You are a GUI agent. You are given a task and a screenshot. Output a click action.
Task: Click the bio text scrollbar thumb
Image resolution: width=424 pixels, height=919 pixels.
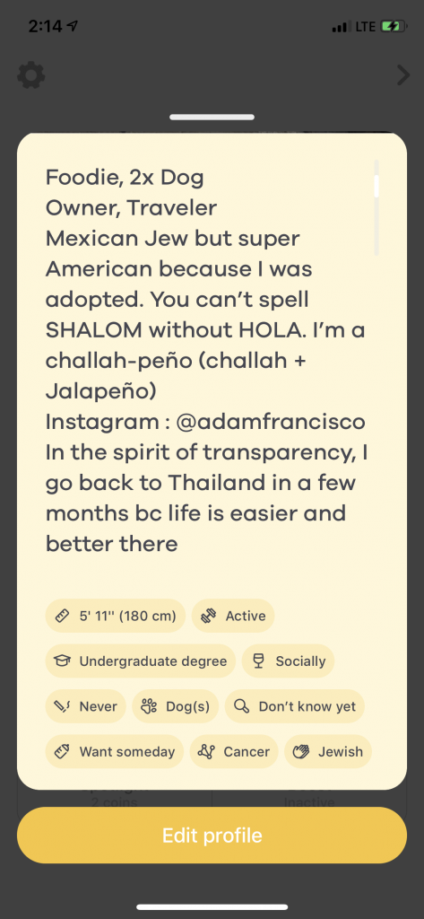pos(376,185)
